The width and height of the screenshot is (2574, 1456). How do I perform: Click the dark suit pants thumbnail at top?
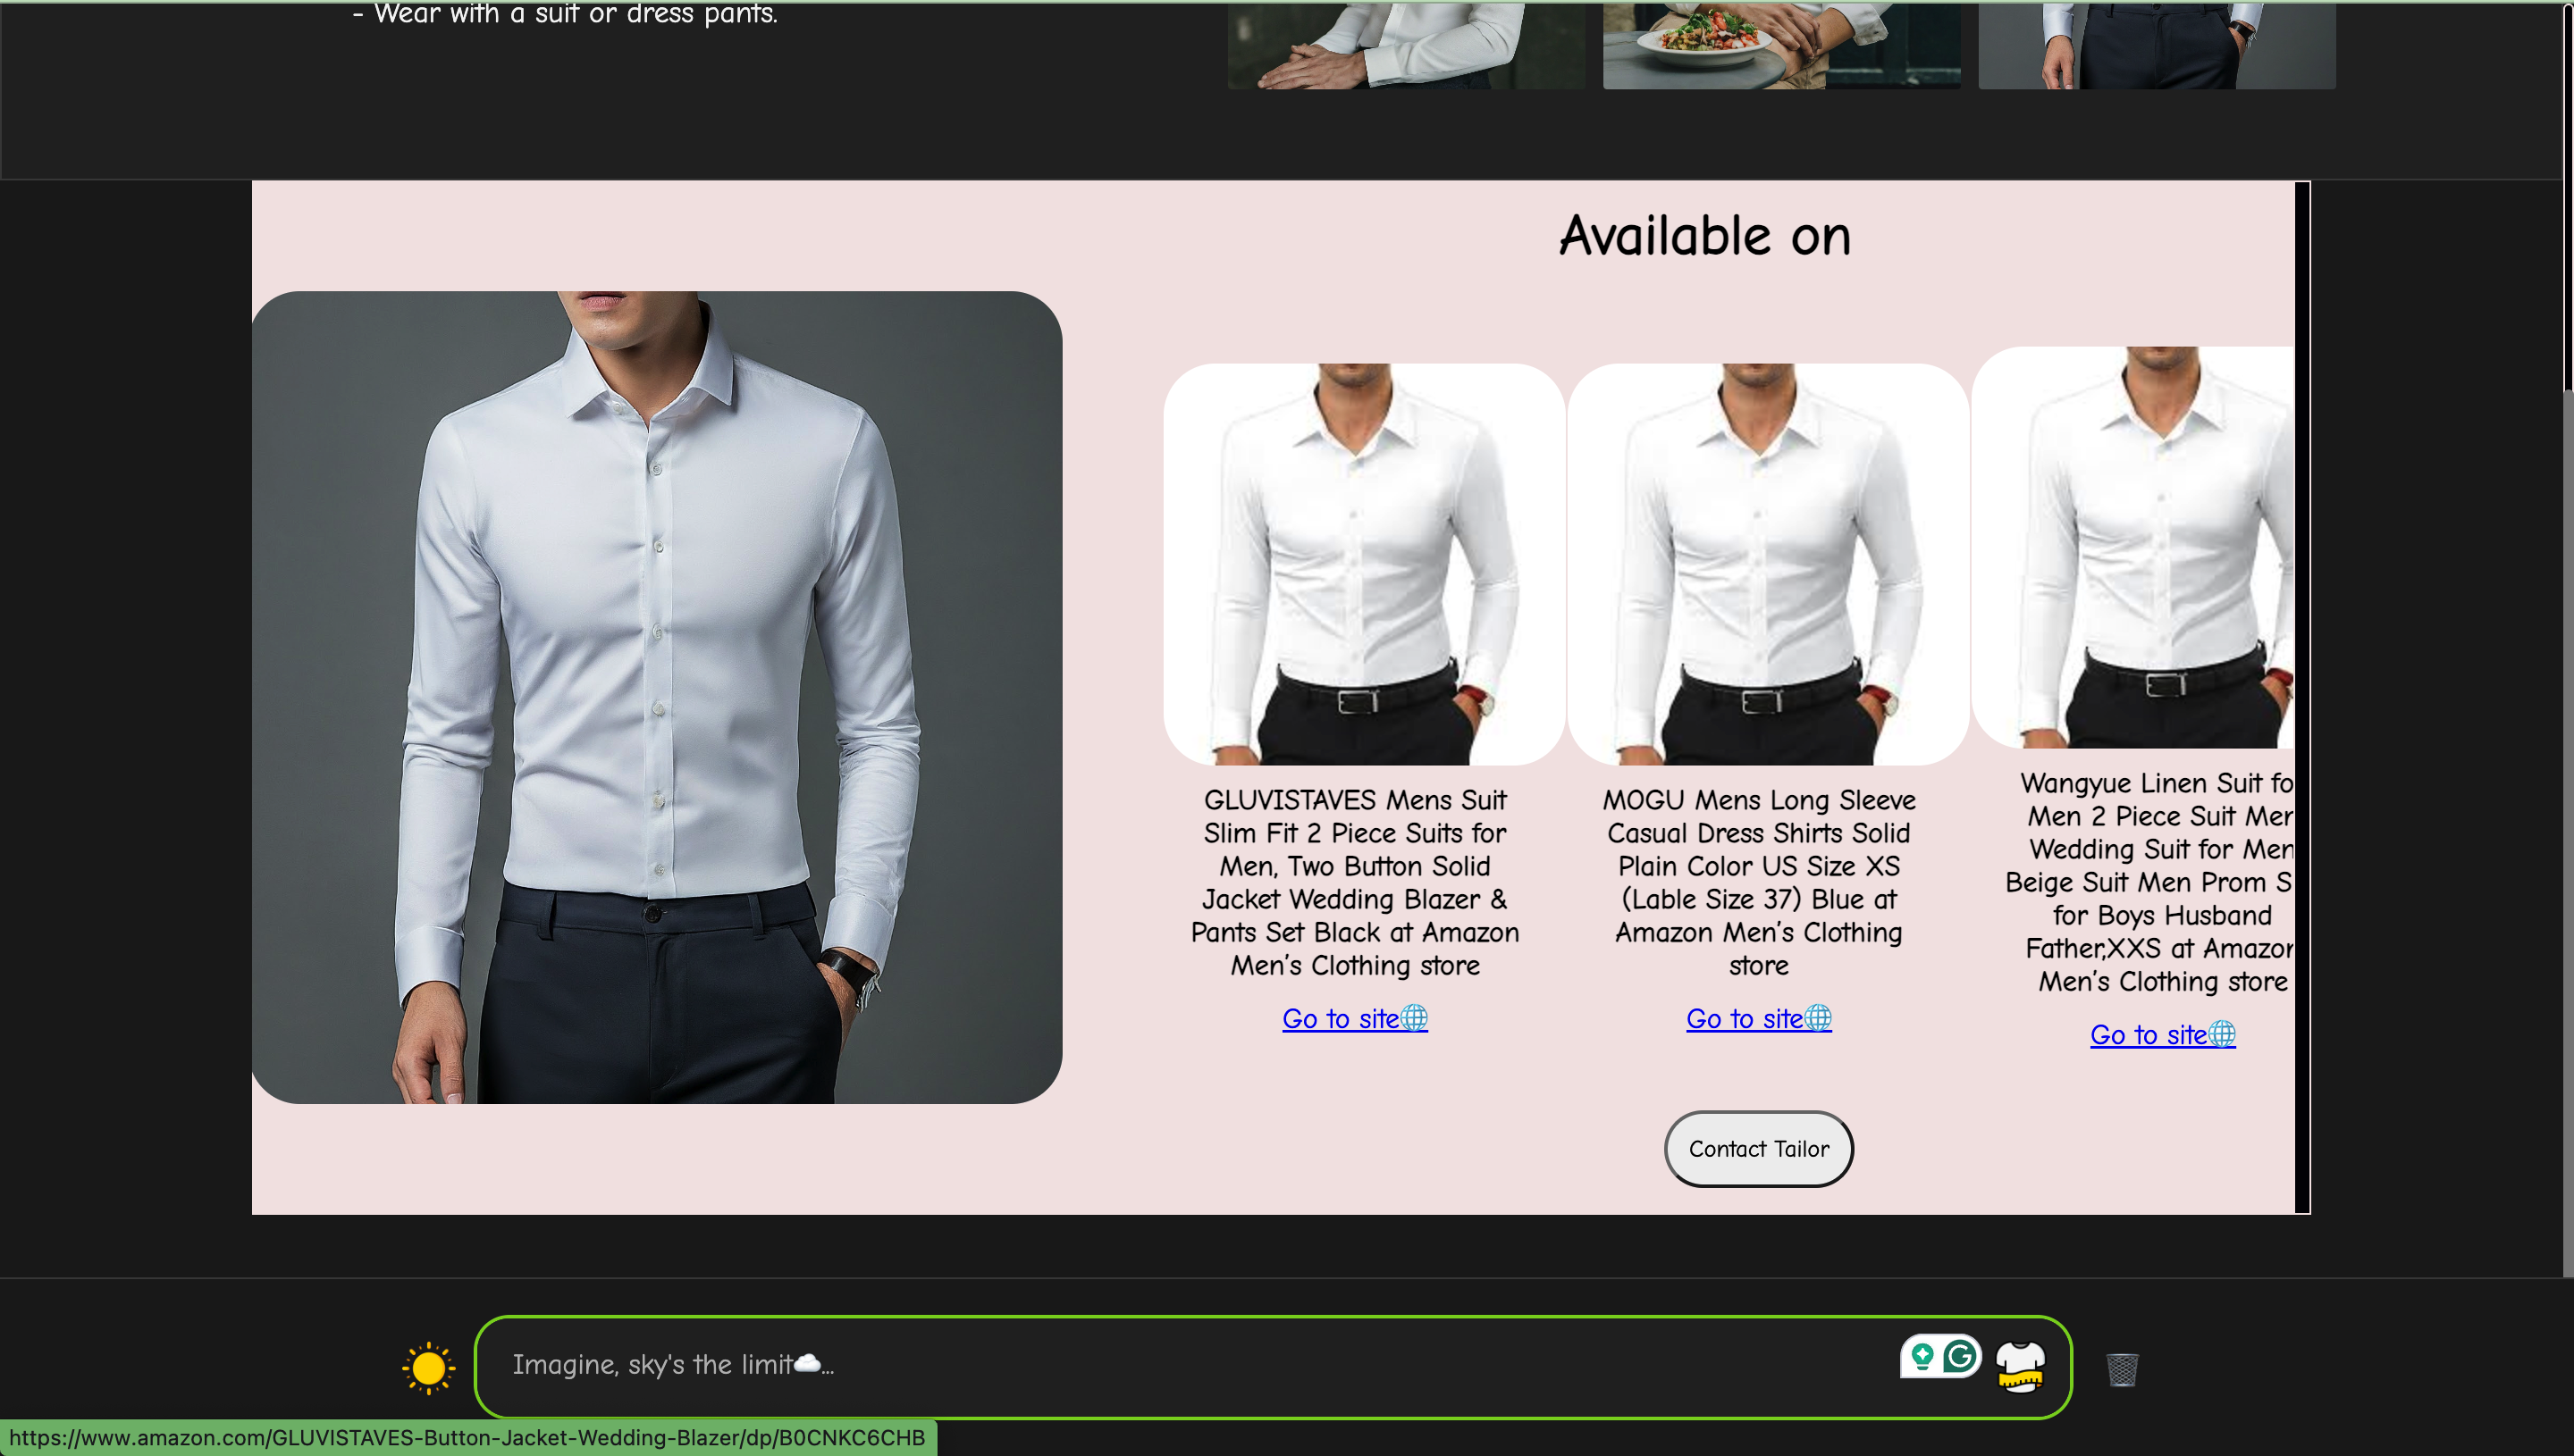click(2156, 45)
